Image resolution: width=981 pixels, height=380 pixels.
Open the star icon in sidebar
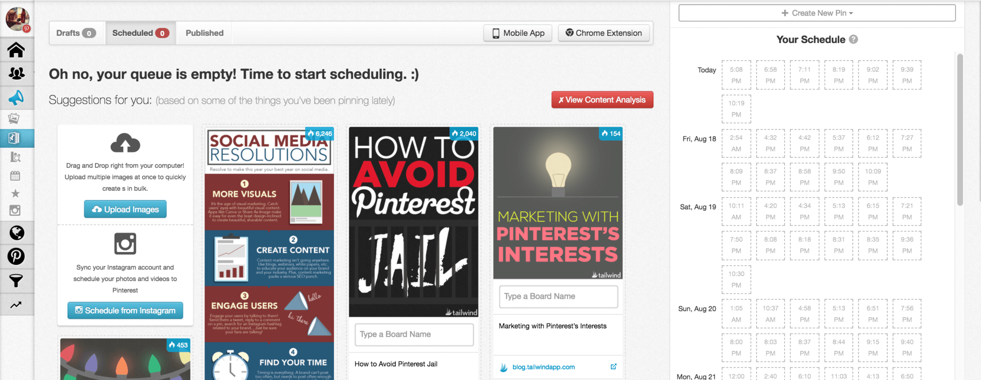15,193
